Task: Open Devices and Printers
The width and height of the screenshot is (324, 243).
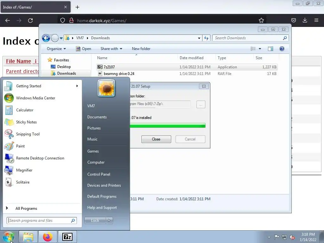Action: [x=104, y=185]
